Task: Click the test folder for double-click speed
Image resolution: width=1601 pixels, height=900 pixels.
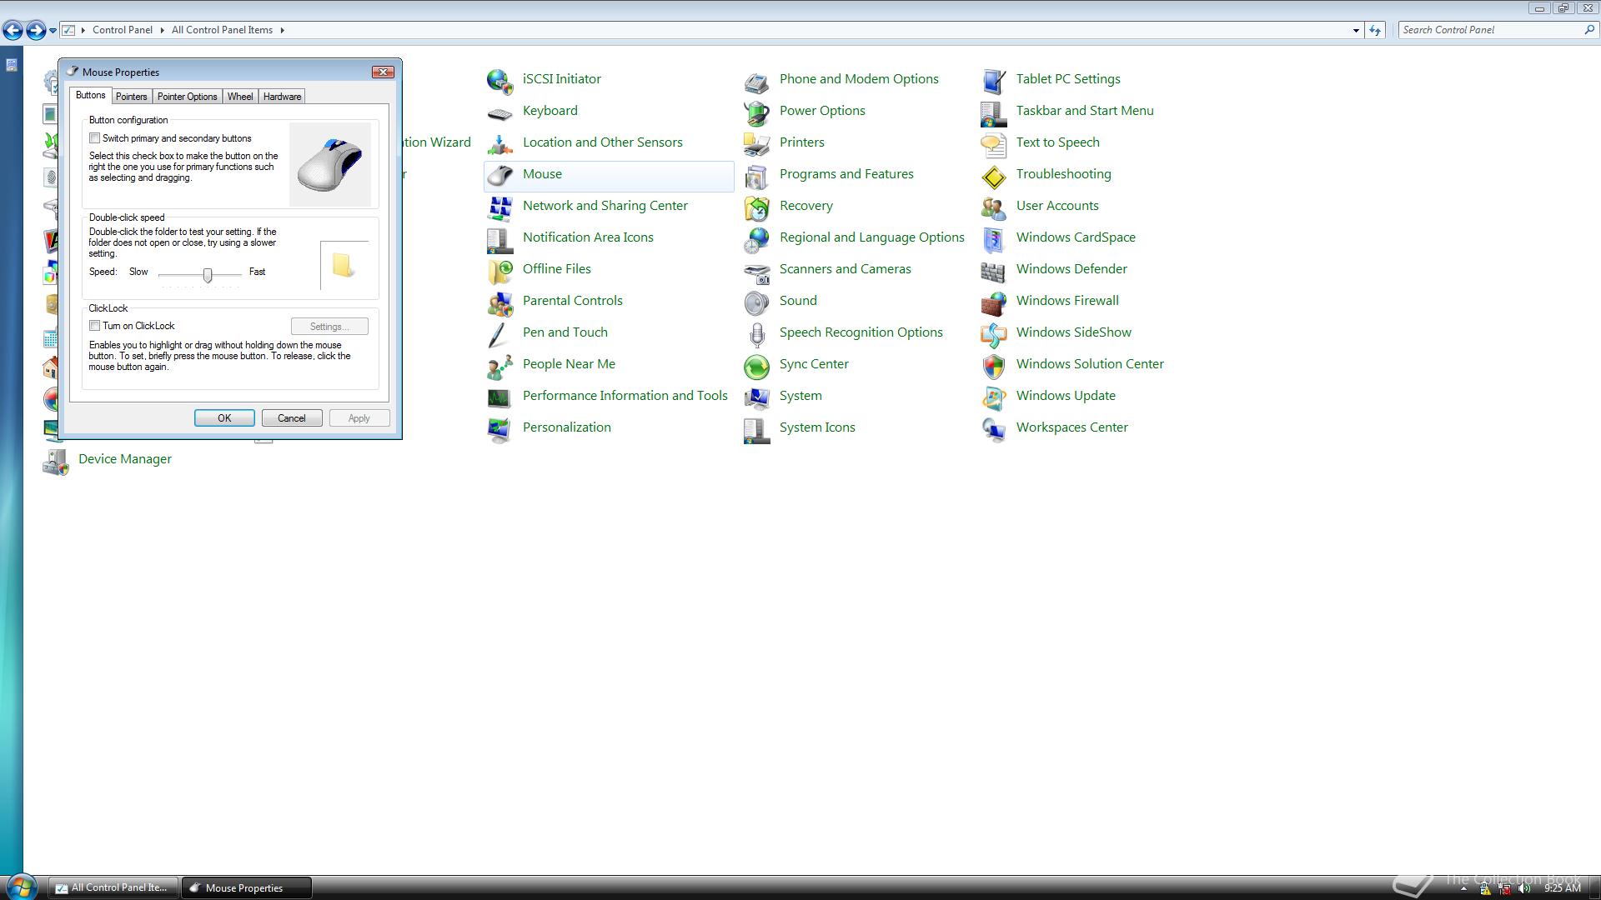Action: point(343,266)
